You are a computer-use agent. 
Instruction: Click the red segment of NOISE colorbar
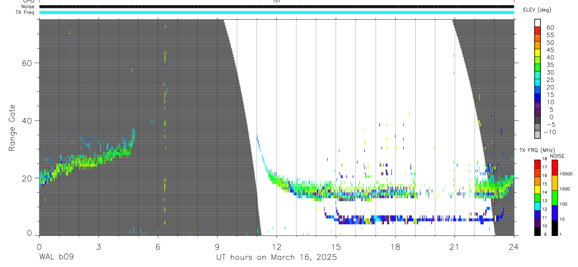(554, 168)
